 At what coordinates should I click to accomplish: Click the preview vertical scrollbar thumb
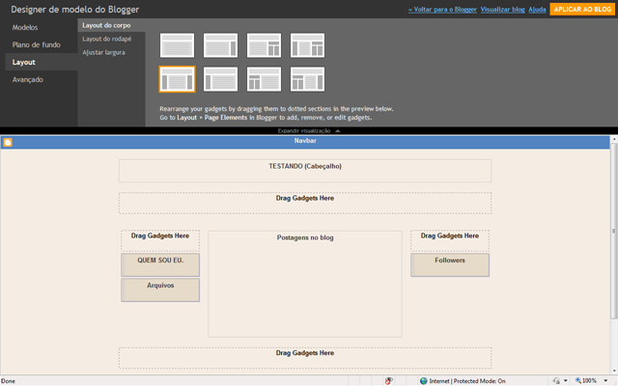pos(614,231)
